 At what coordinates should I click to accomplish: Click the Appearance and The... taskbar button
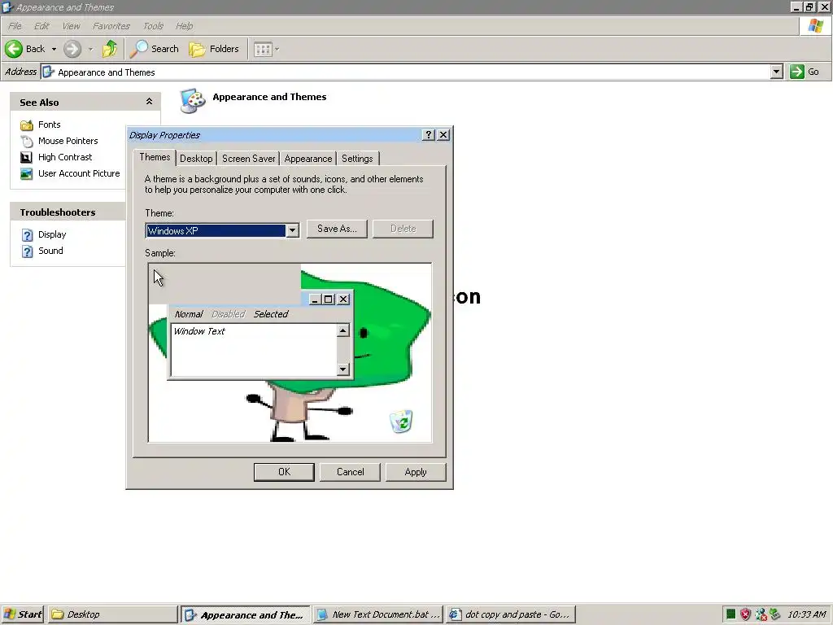[246, 614]
